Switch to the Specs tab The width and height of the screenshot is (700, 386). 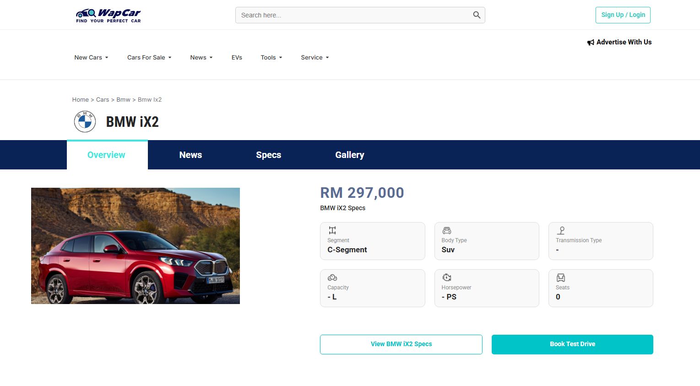[x=268, y=155]
